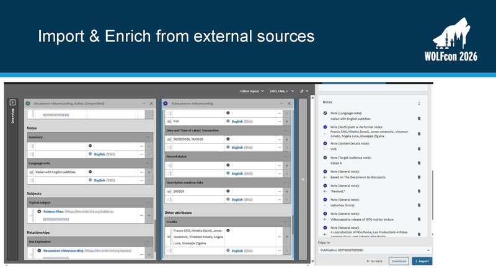The width and height of the screenshot is (496, 279).
Task: Toggle visibility of the 260826 creation date row
Action: pyautogui.click(x=169, y=192)
